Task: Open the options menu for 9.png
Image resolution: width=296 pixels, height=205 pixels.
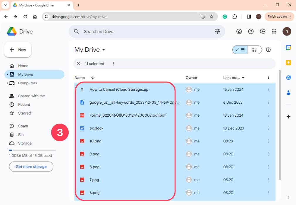Action: tap(268, 154)
